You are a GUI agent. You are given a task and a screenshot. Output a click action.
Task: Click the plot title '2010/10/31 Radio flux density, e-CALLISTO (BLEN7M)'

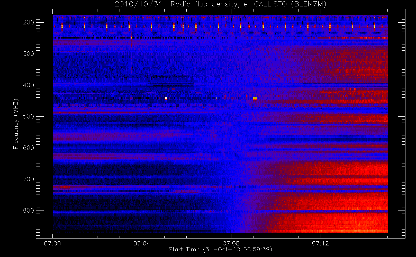[x=221, y=4]
